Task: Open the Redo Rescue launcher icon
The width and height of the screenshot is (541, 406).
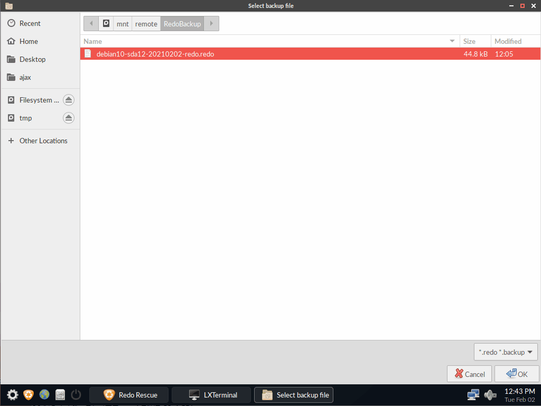Action: (x=29, y=394)
